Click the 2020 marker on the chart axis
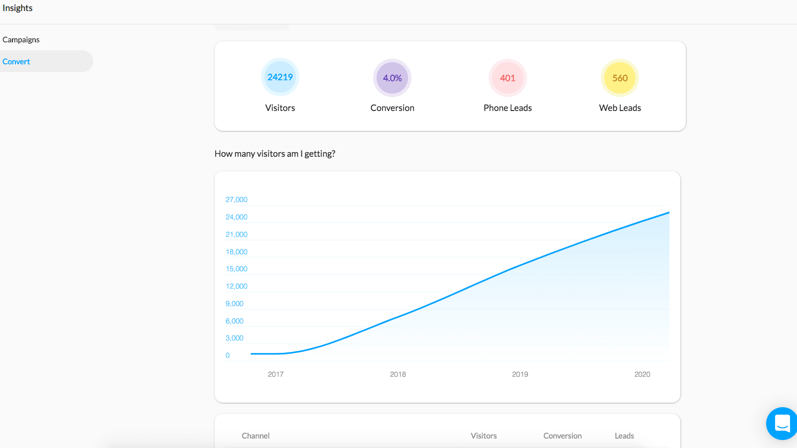 click(642, 374)
